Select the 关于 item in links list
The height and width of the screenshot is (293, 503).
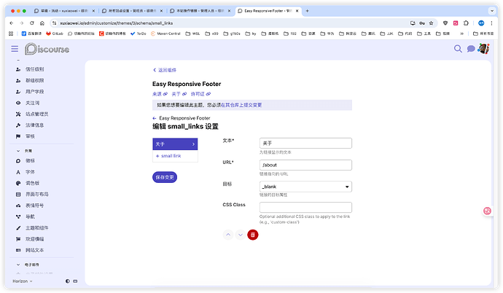click(x=174, y=144)
